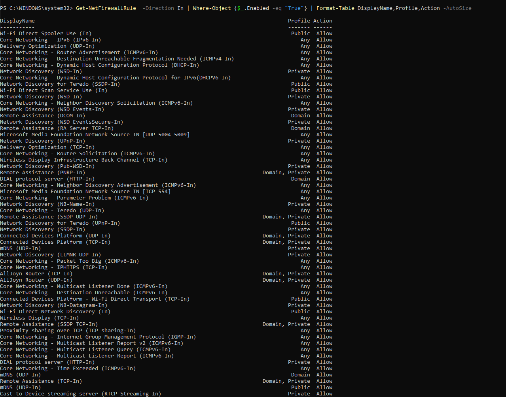The width and height of the screenshot is (506, 397).
Task: Click Wireless Display Infrastructure Back Channel rule
Action: (x=83, y=160)
